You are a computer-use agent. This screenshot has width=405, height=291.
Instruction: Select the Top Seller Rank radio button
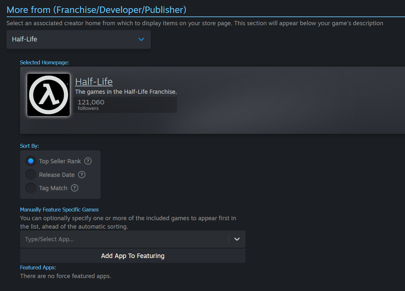click(31, 161)
